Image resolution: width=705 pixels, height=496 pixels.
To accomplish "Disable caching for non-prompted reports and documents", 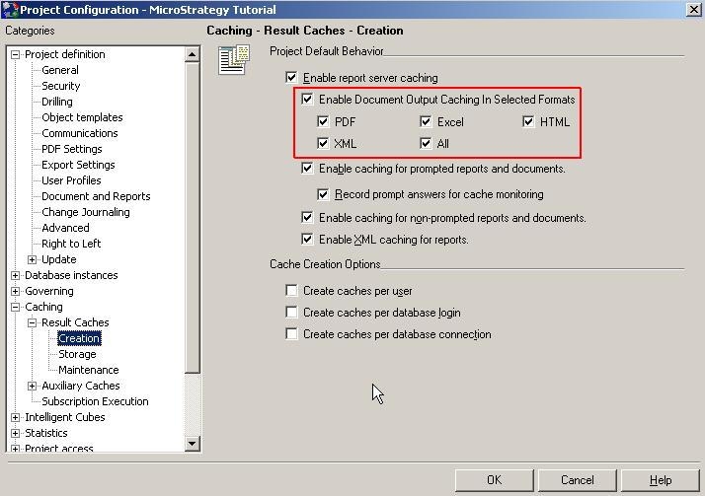I will 307,217.
